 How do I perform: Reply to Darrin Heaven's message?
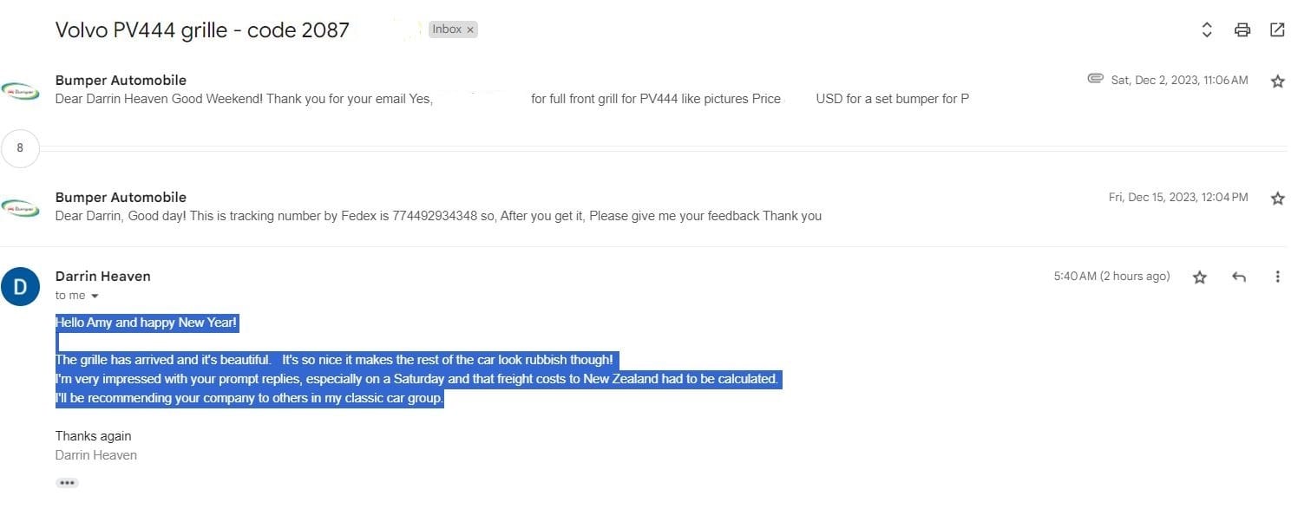(x=1239, y=277)
